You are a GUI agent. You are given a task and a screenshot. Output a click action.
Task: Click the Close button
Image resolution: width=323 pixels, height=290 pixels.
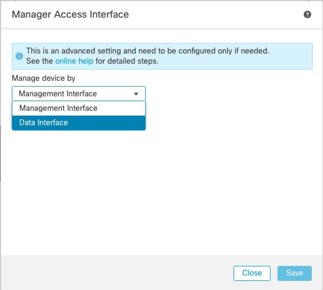coord(252,273)
